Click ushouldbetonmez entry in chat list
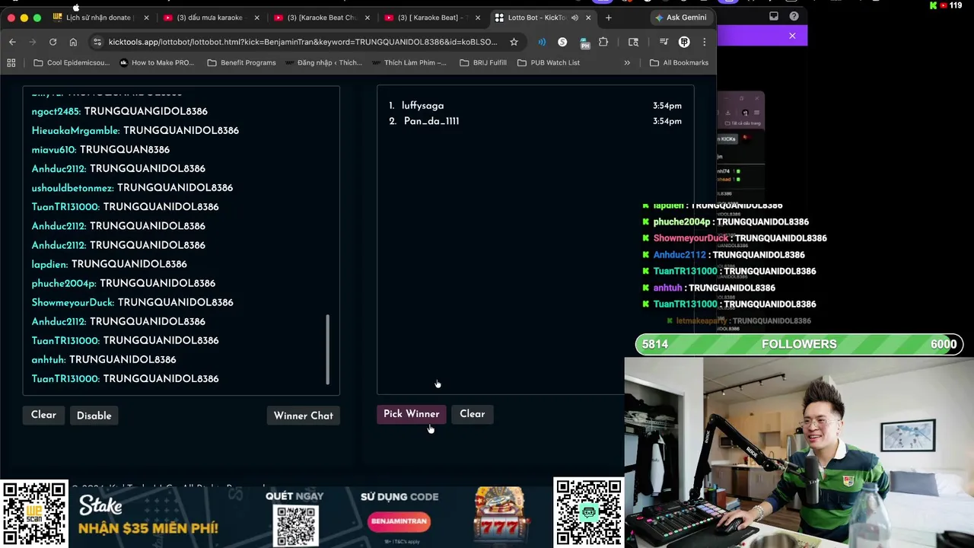 coord(132,187)
